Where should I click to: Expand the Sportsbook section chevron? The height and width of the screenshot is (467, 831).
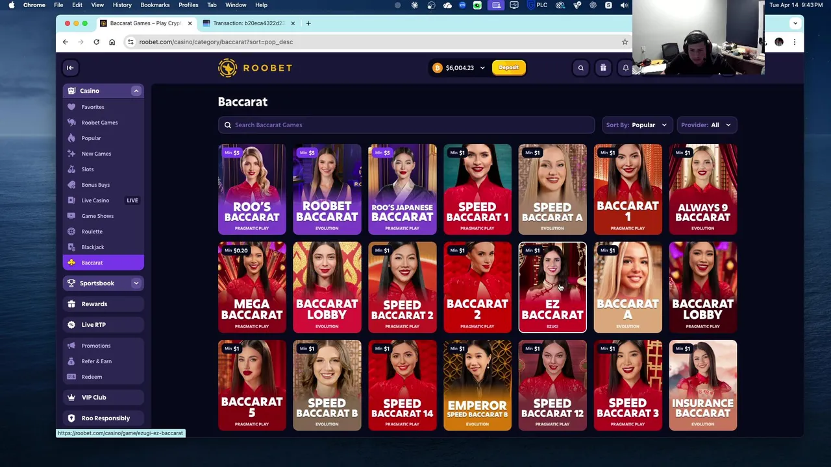pos(136,283)
